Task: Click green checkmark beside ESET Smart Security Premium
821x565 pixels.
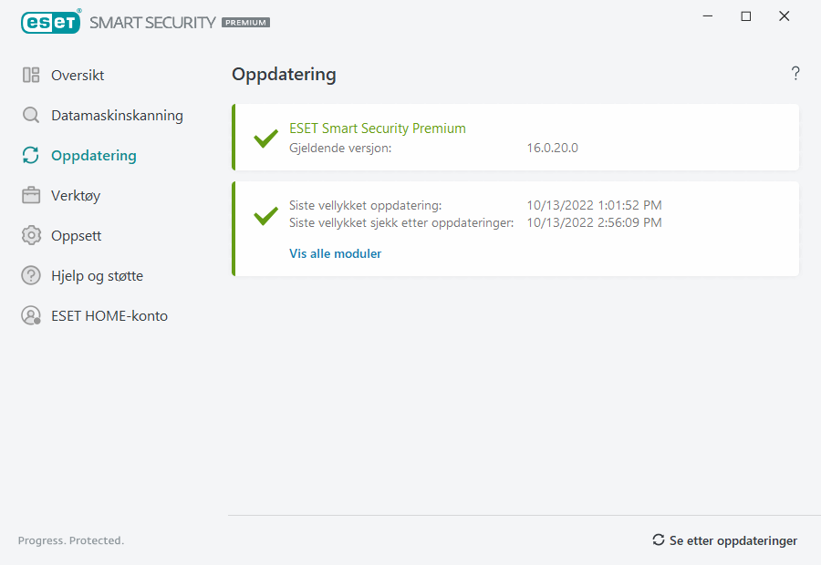Action: pos(265,139)
